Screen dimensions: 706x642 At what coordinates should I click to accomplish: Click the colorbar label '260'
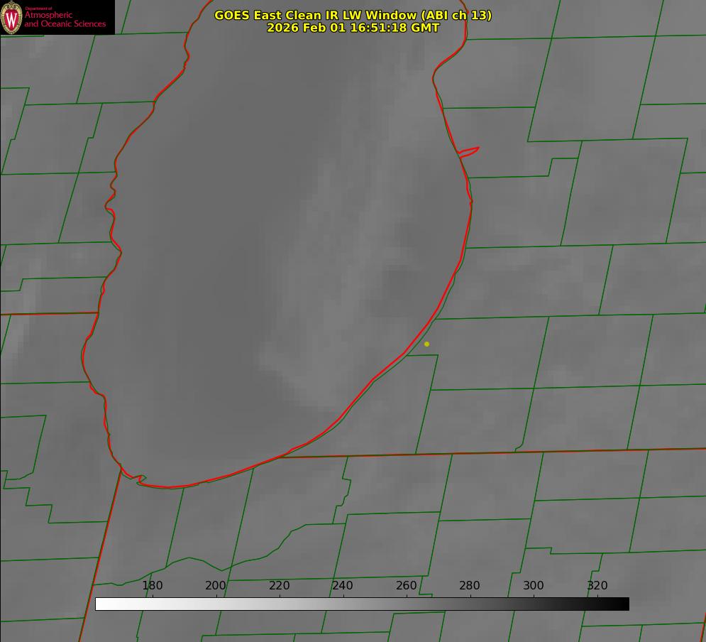406,585
